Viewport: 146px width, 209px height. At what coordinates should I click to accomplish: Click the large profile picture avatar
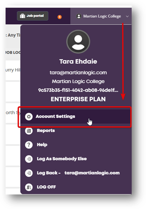click(78, 42)
